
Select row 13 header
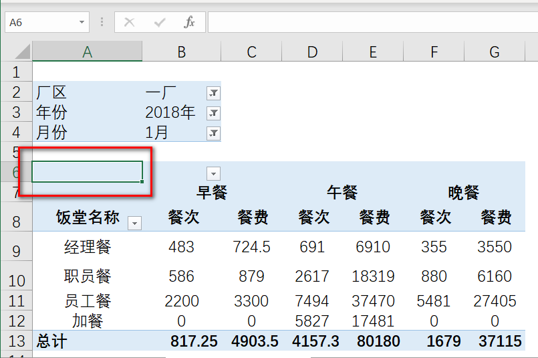click(x=16, y=341)
